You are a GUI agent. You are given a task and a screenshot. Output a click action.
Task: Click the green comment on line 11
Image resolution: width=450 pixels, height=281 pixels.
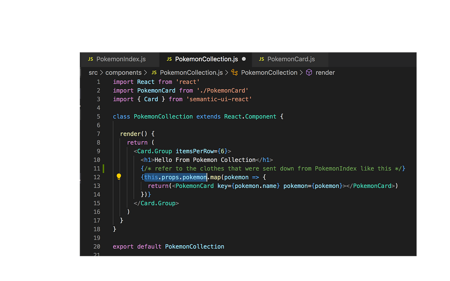[x=273, y=169]
